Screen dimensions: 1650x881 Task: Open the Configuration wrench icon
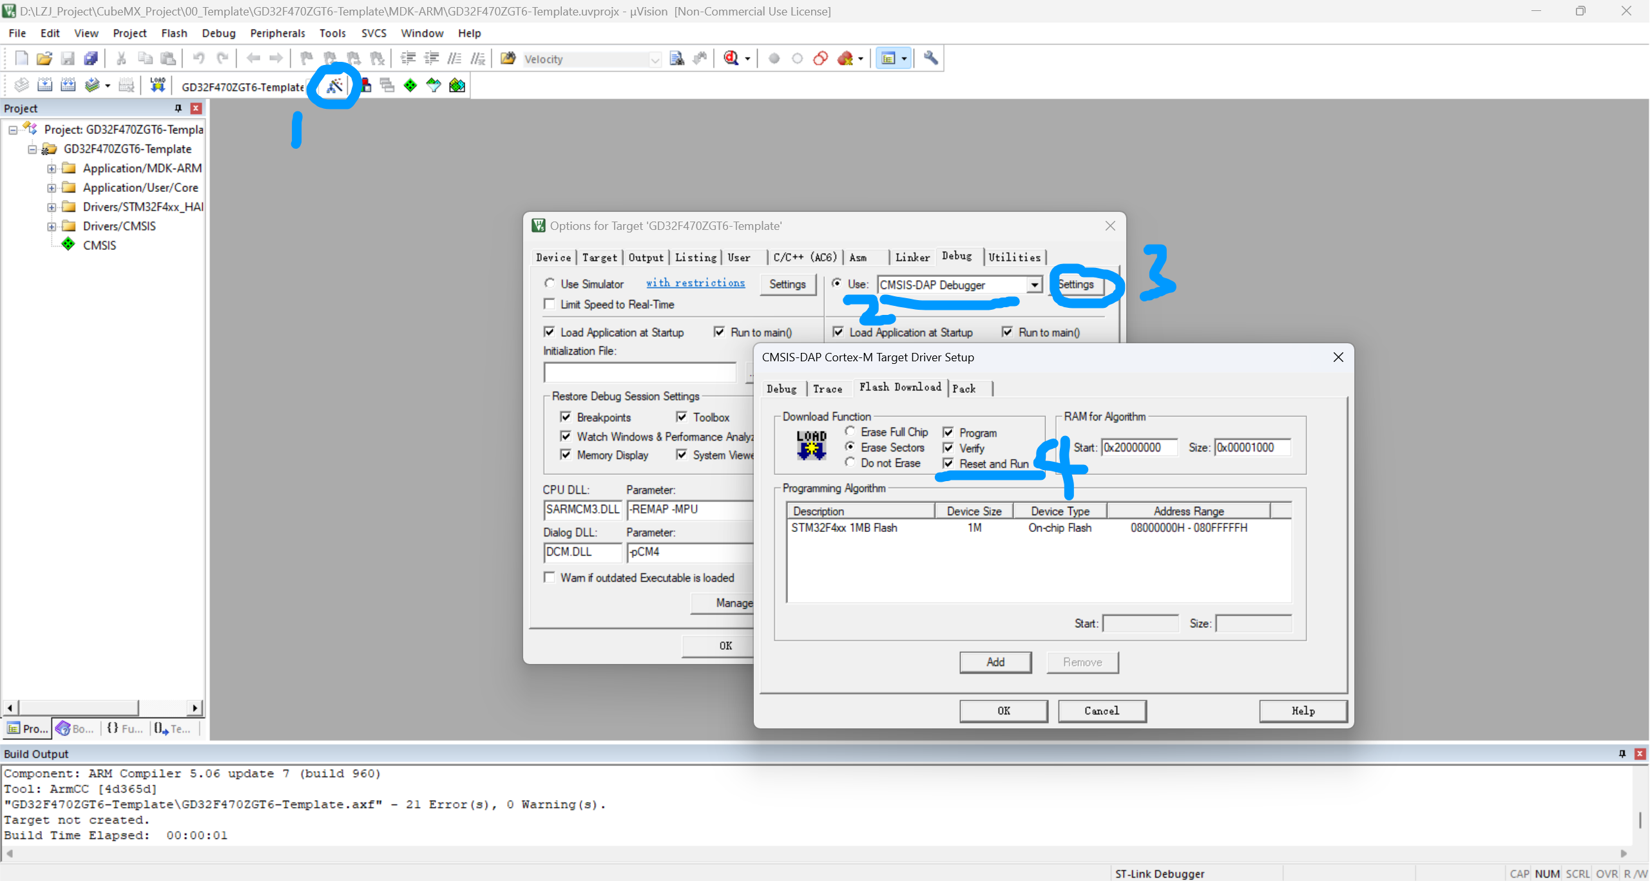930,59
